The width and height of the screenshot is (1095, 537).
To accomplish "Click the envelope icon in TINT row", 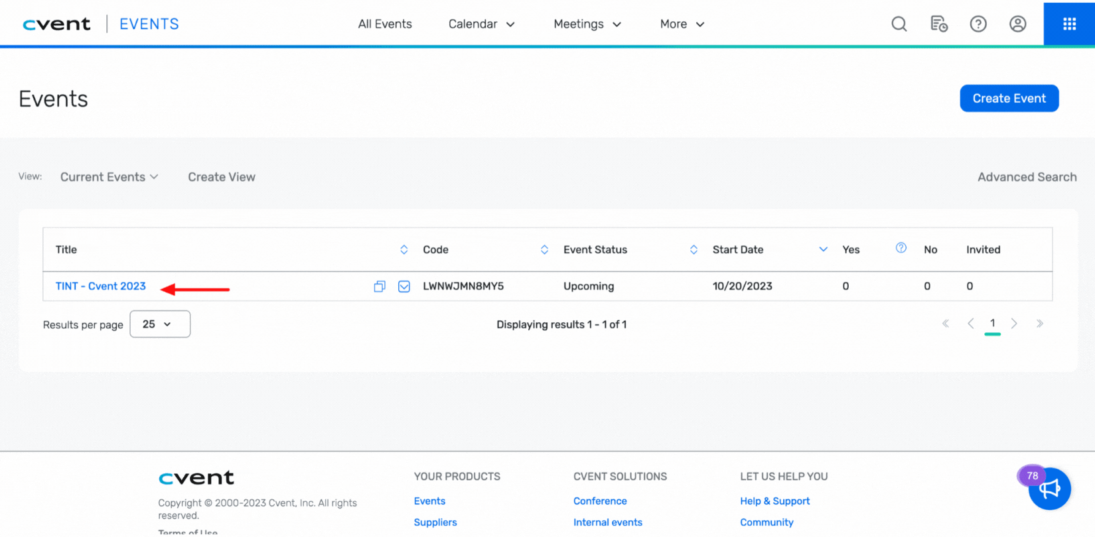I will [404, 286].
